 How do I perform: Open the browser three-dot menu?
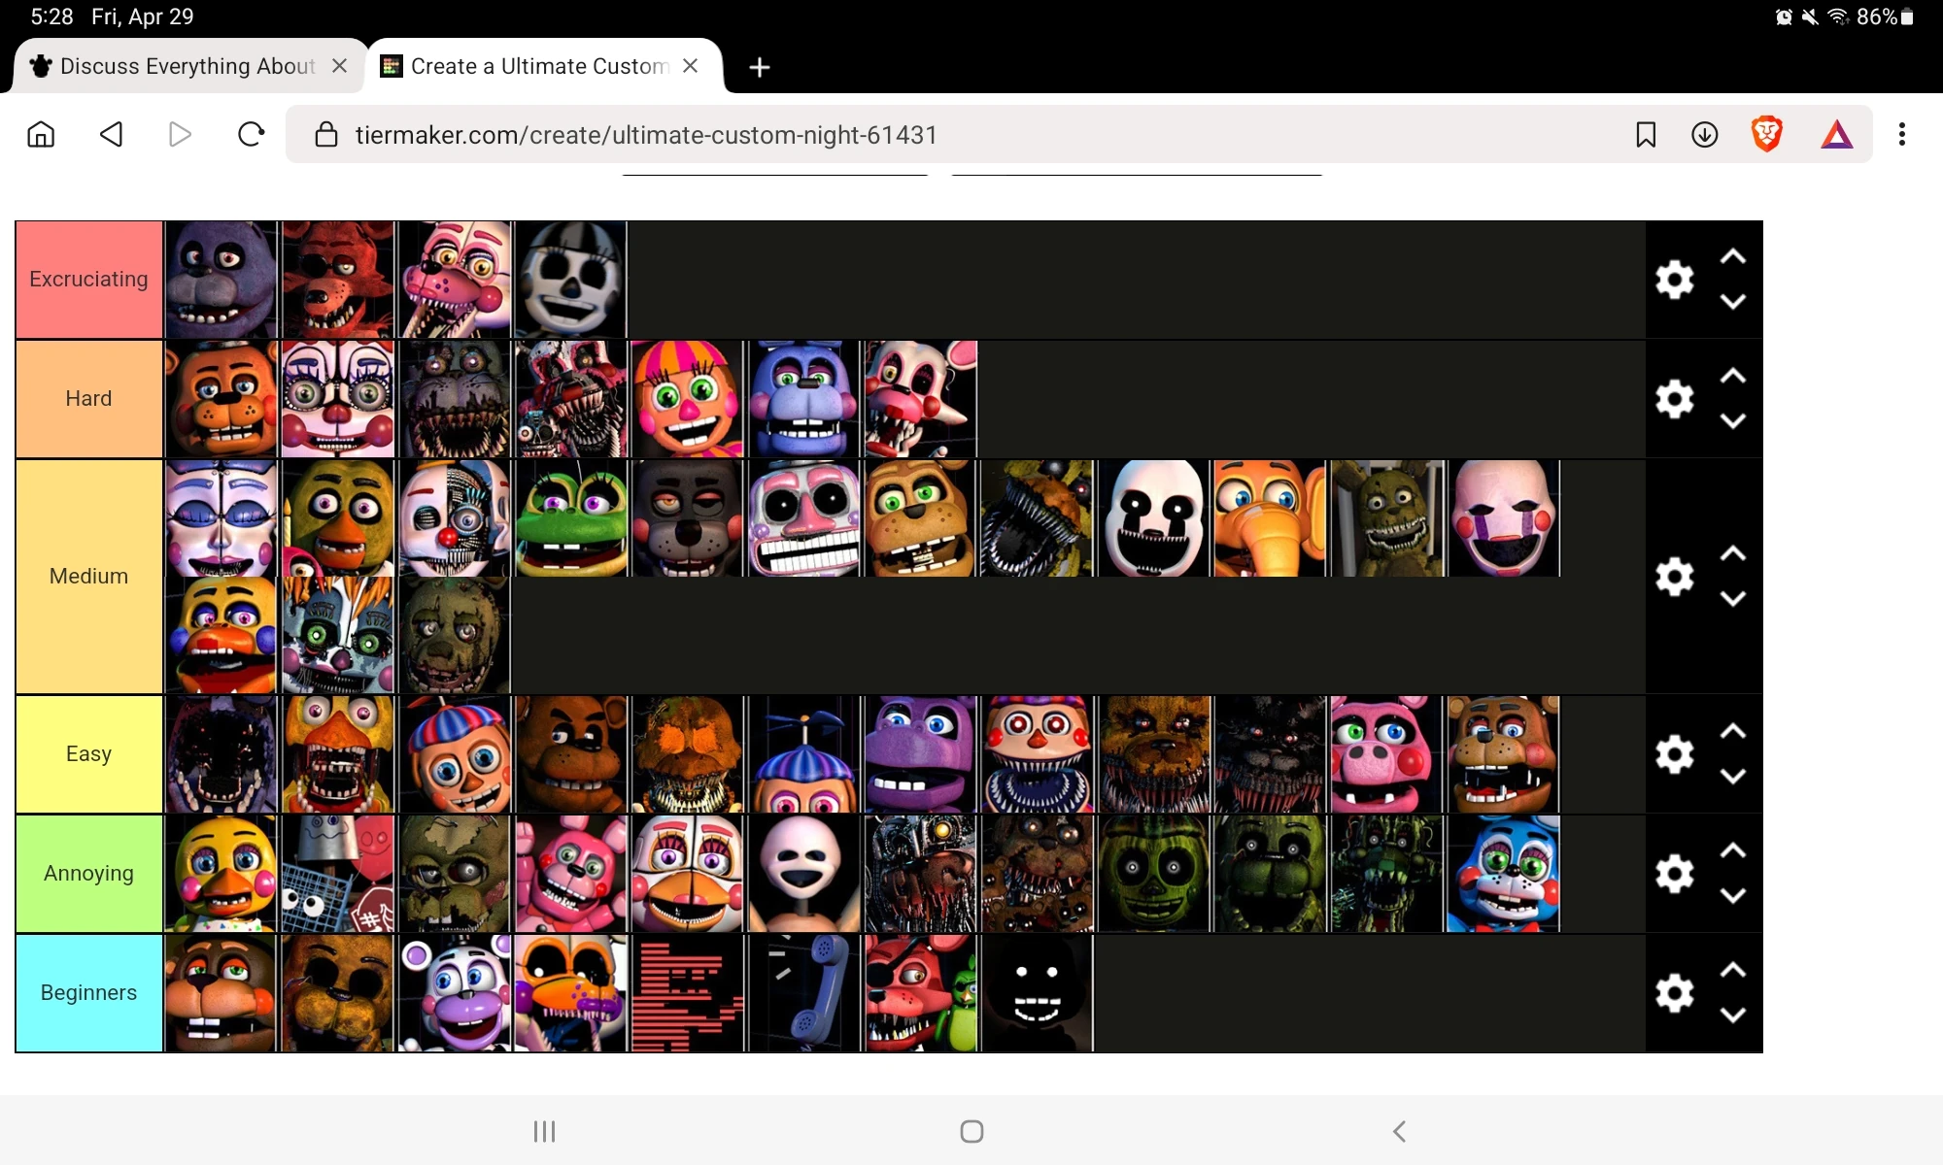1901,134
